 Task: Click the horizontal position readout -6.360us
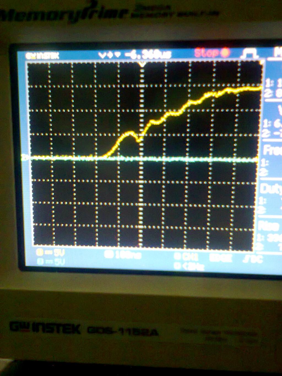click(x=148, y=54)
